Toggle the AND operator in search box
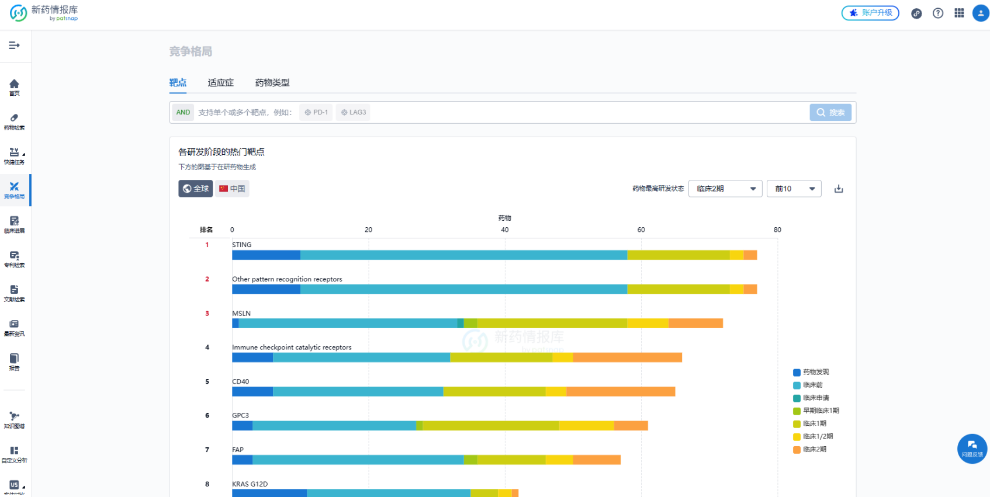990x497 pixels. point(183,112)
